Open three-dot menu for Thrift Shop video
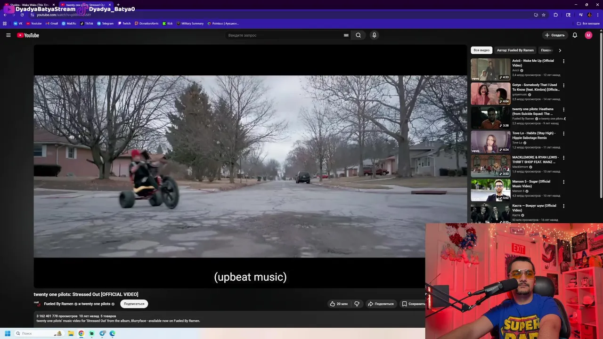The width and height of the screenshot is (603, 339). point(563,158)
